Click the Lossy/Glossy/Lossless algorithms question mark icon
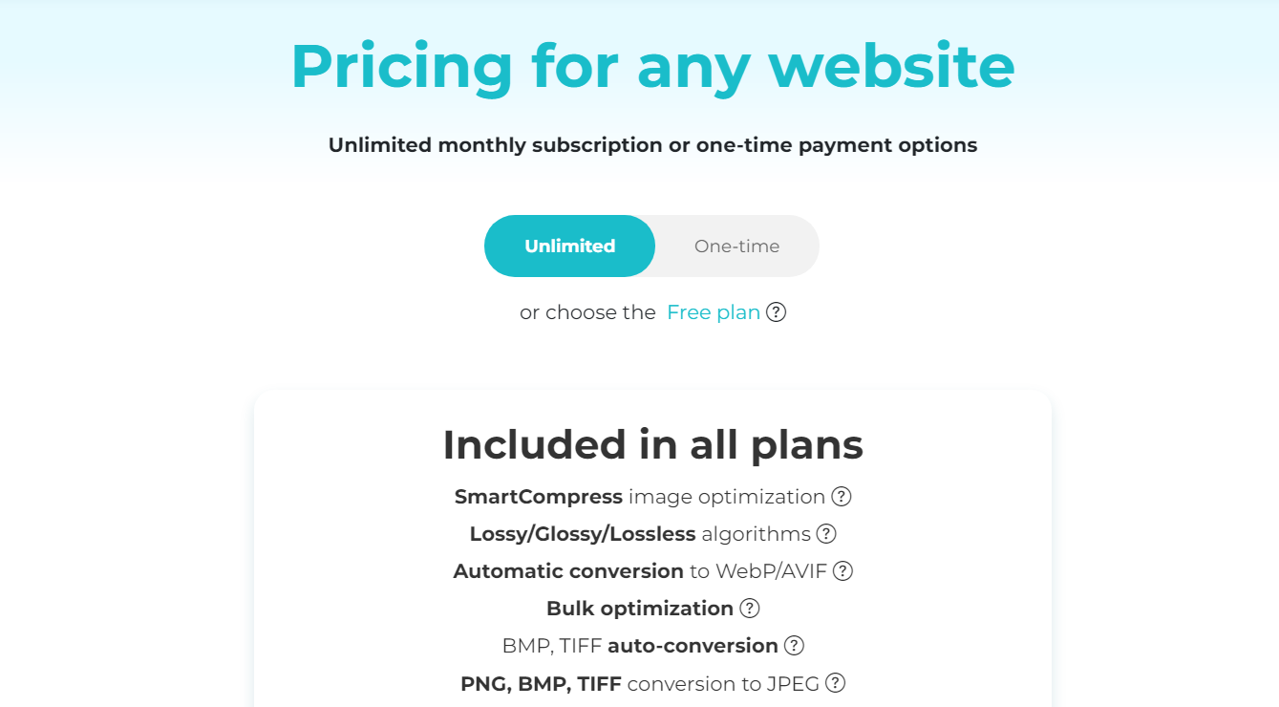The width and height of the screenshot is (1279, 707). click(826, 534)
